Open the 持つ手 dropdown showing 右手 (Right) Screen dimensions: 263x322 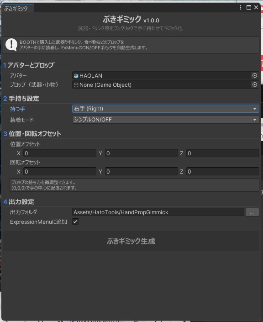165,109
